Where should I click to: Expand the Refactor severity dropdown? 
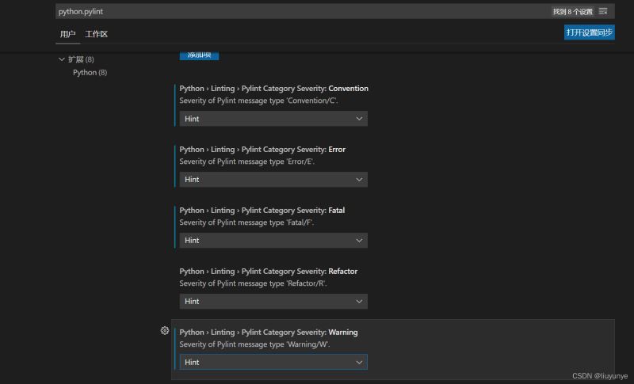[x=273, y=302]
